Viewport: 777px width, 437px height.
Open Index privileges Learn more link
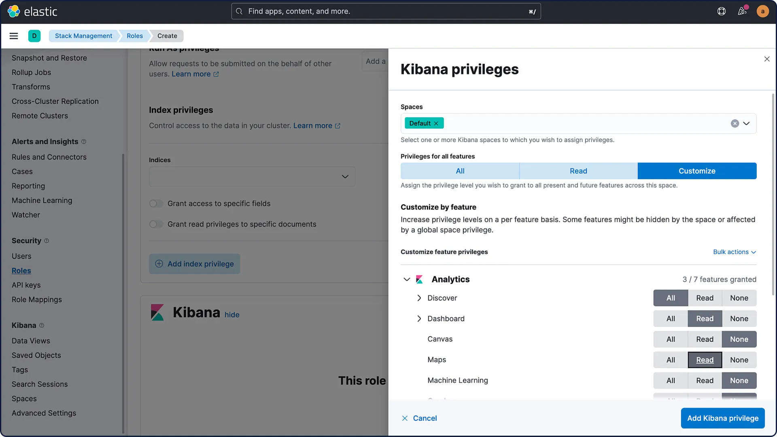317,125
